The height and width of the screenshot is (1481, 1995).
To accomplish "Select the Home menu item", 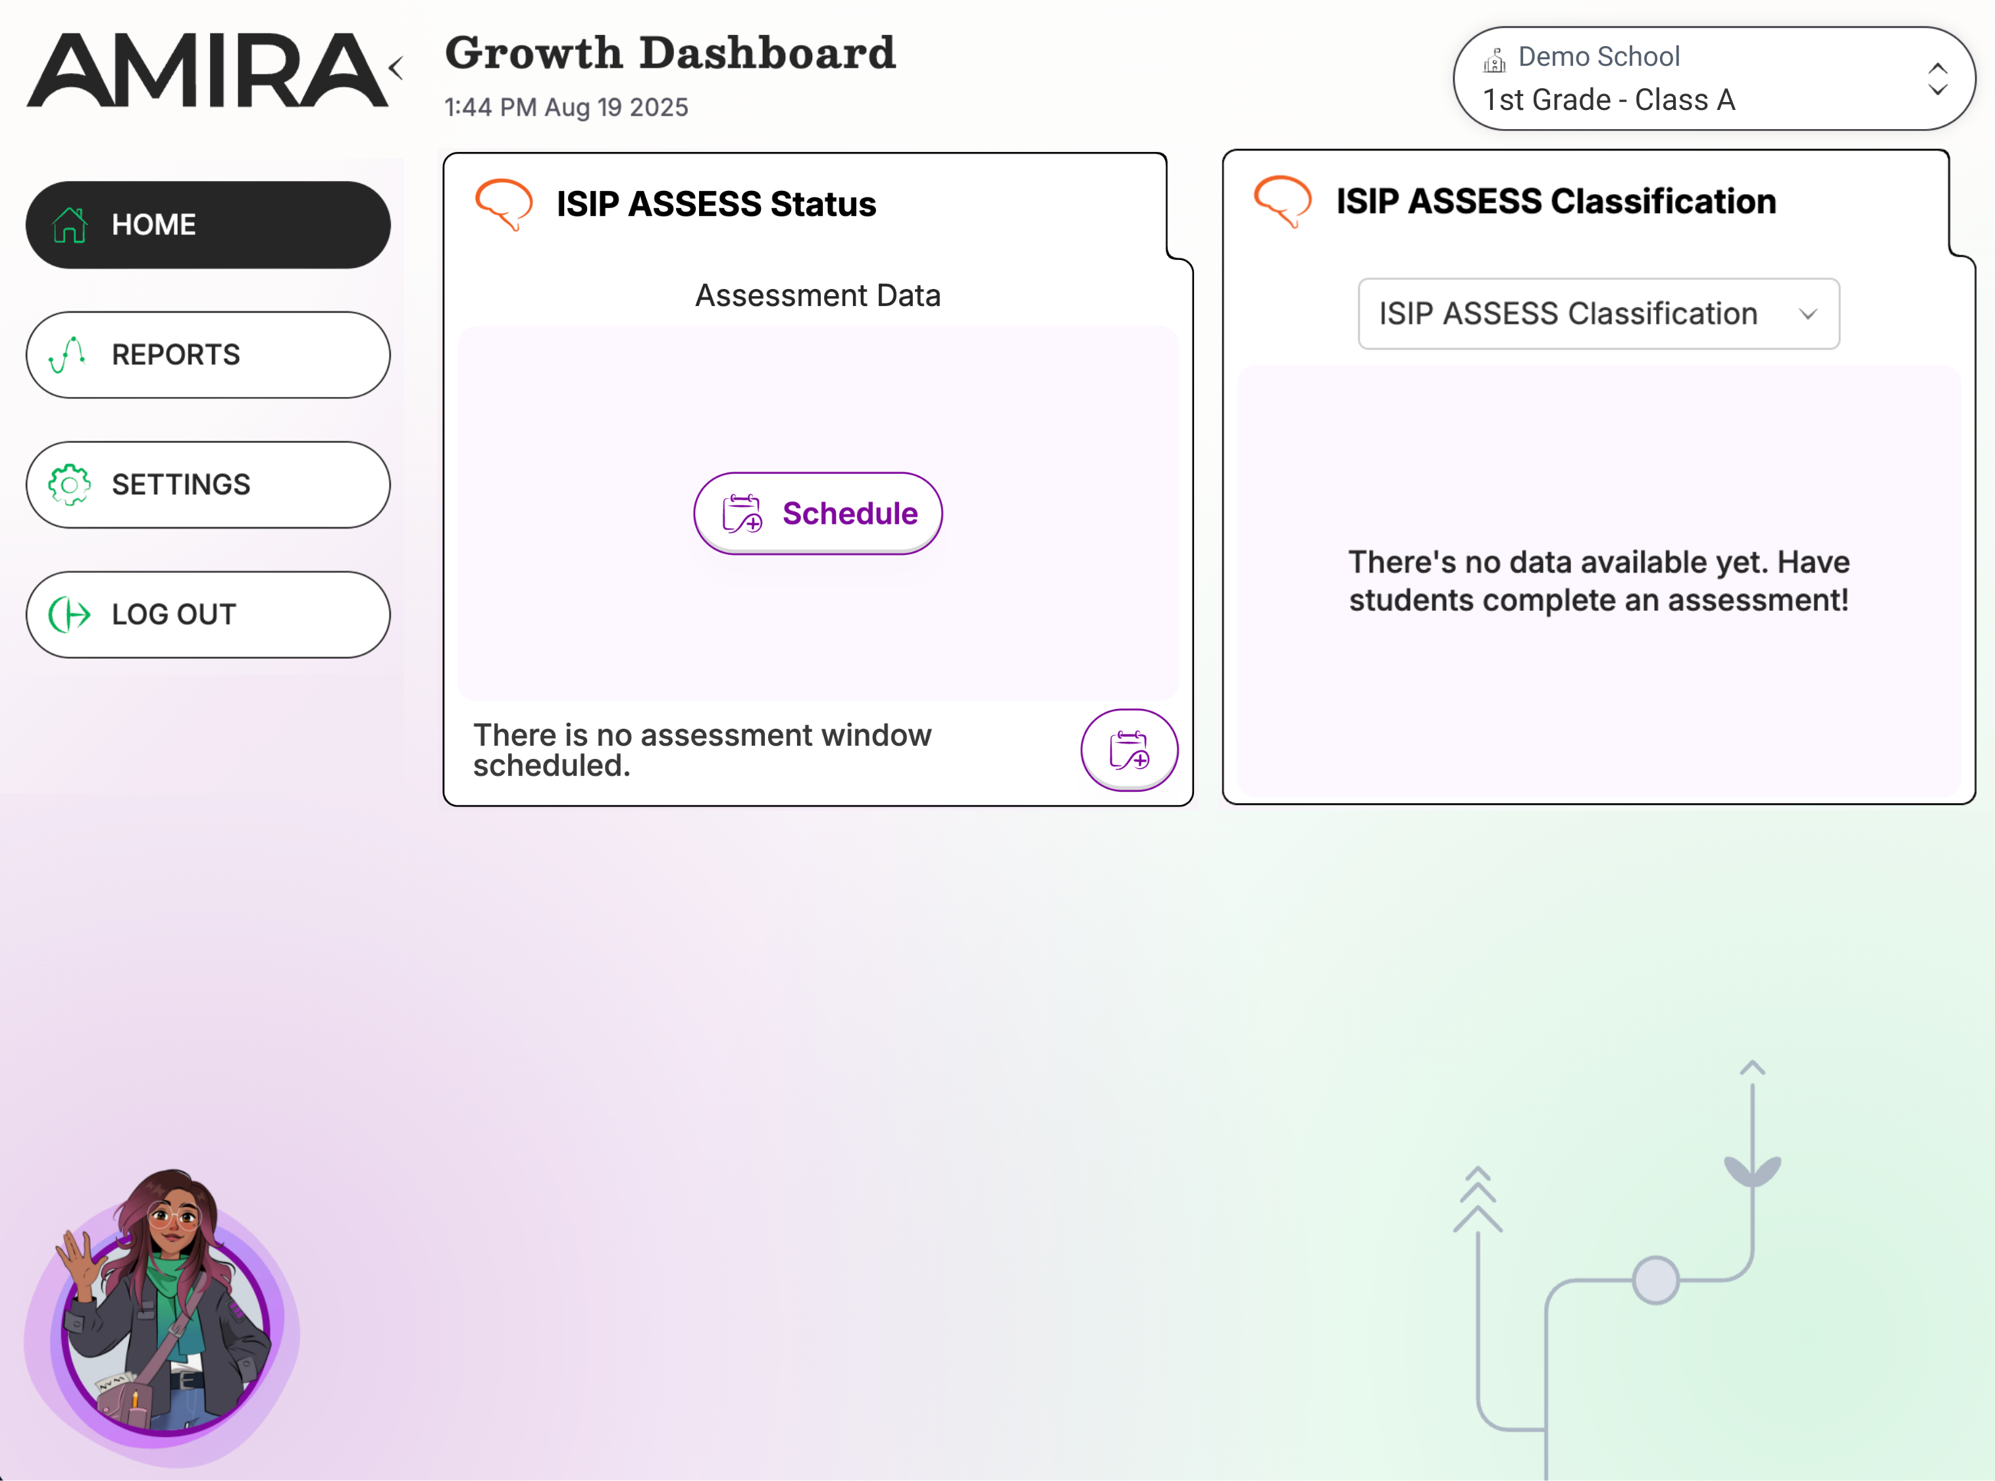I will [x=208, y=225].
